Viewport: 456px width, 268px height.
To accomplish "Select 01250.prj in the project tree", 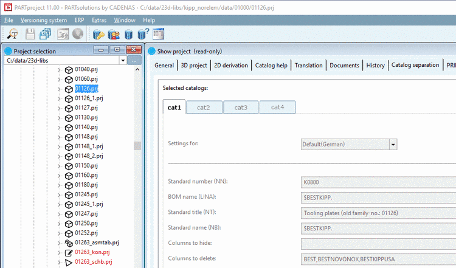I will click(86, 223).
